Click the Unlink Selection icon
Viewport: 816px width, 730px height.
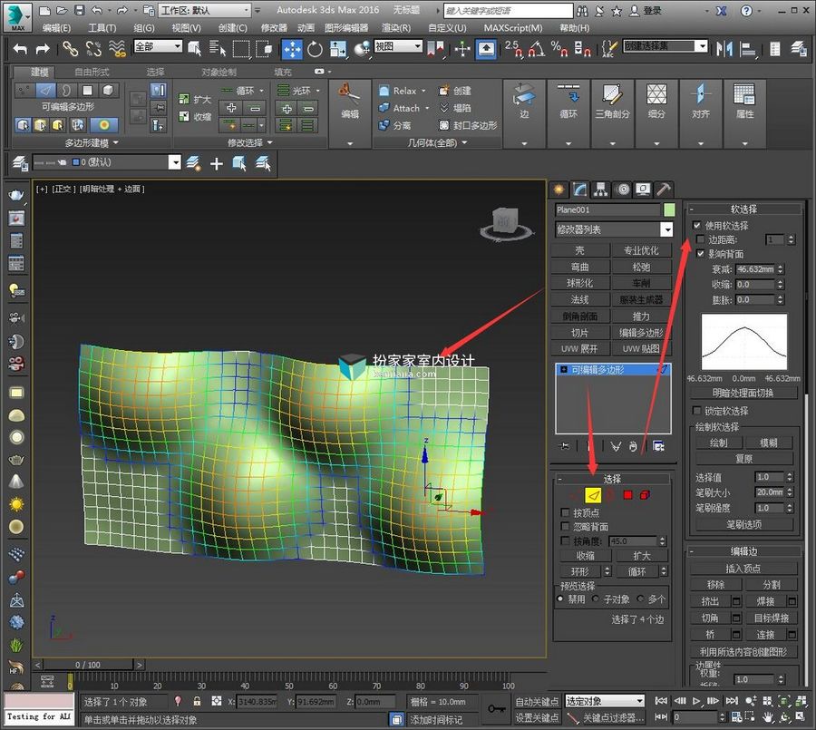93,49
